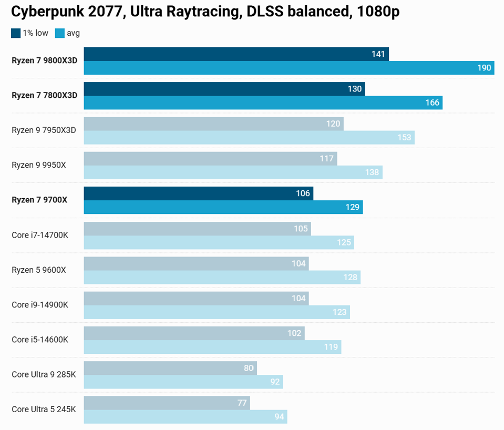504x430 pixels.
Task: Select the Ryzen 7 7800X3D row label
Action: click(x=44, y=95)
